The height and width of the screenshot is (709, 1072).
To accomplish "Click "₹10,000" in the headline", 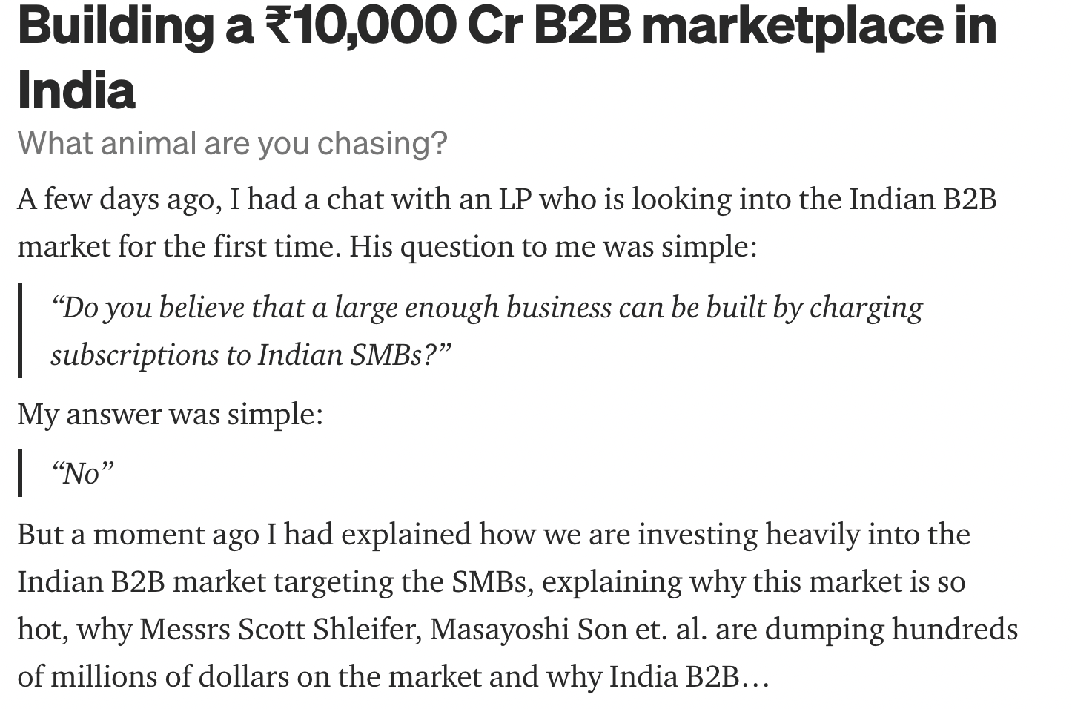I will 360,25.
